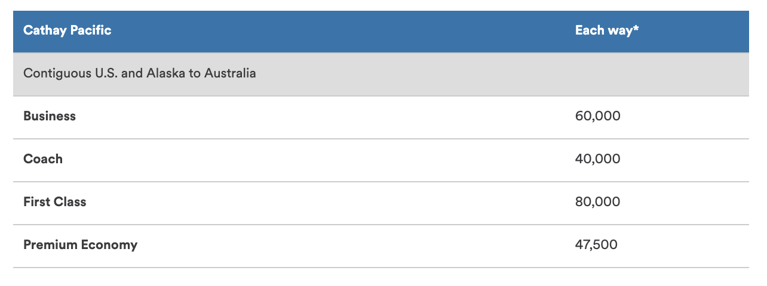
Task: Click the asterisk after Each way
Action: tap(636, 29)
